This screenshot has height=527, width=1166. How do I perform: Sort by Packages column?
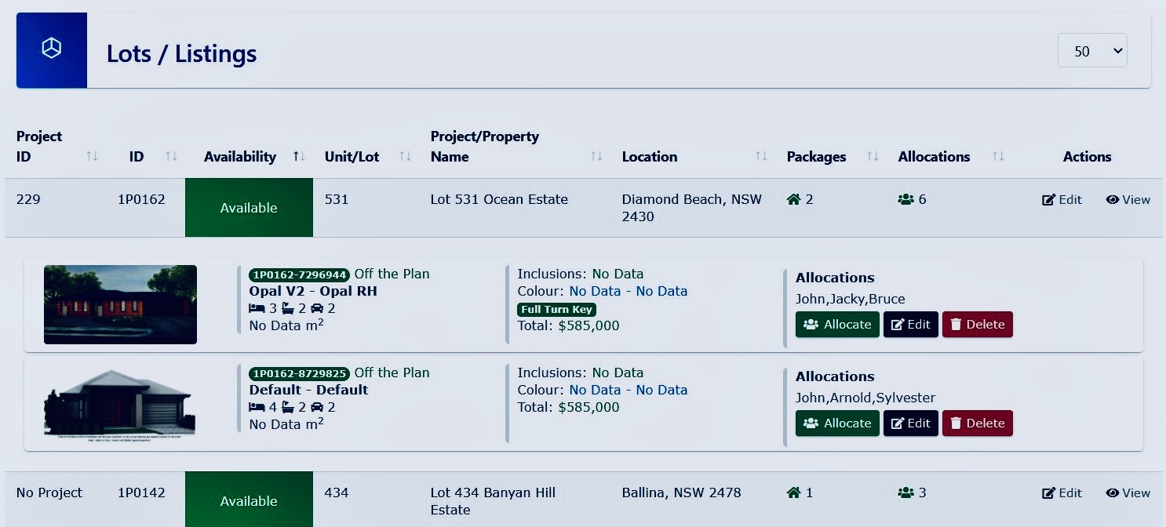(872, 157)
